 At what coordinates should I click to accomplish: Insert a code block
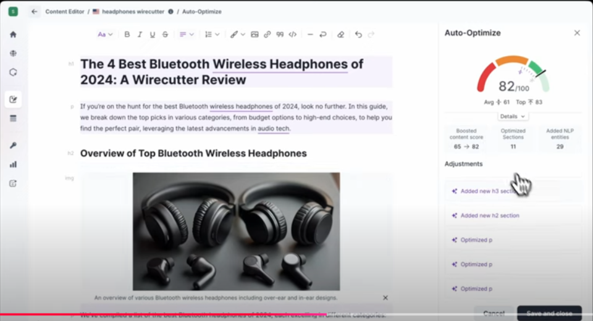[293, 35]
